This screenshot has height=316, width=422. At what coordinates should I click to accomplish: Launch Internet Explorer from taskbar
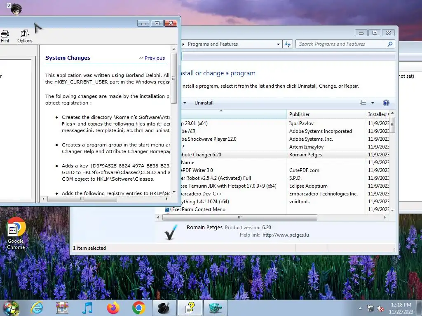pos(37,308)
